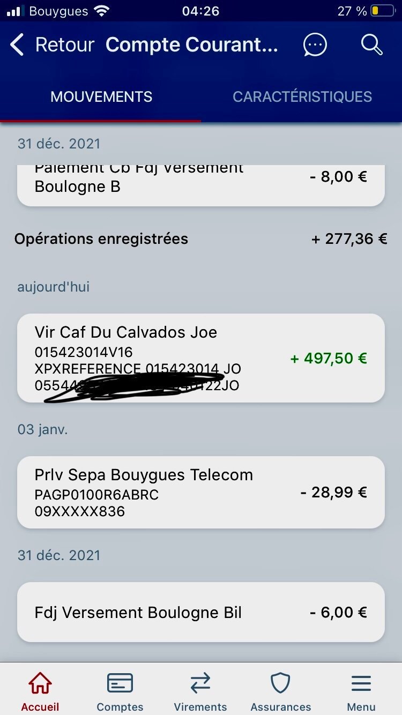Screen dimensions: 402x715
Task: Open the Vir Caf Du Calvados transaction
Action: [200, 358]
